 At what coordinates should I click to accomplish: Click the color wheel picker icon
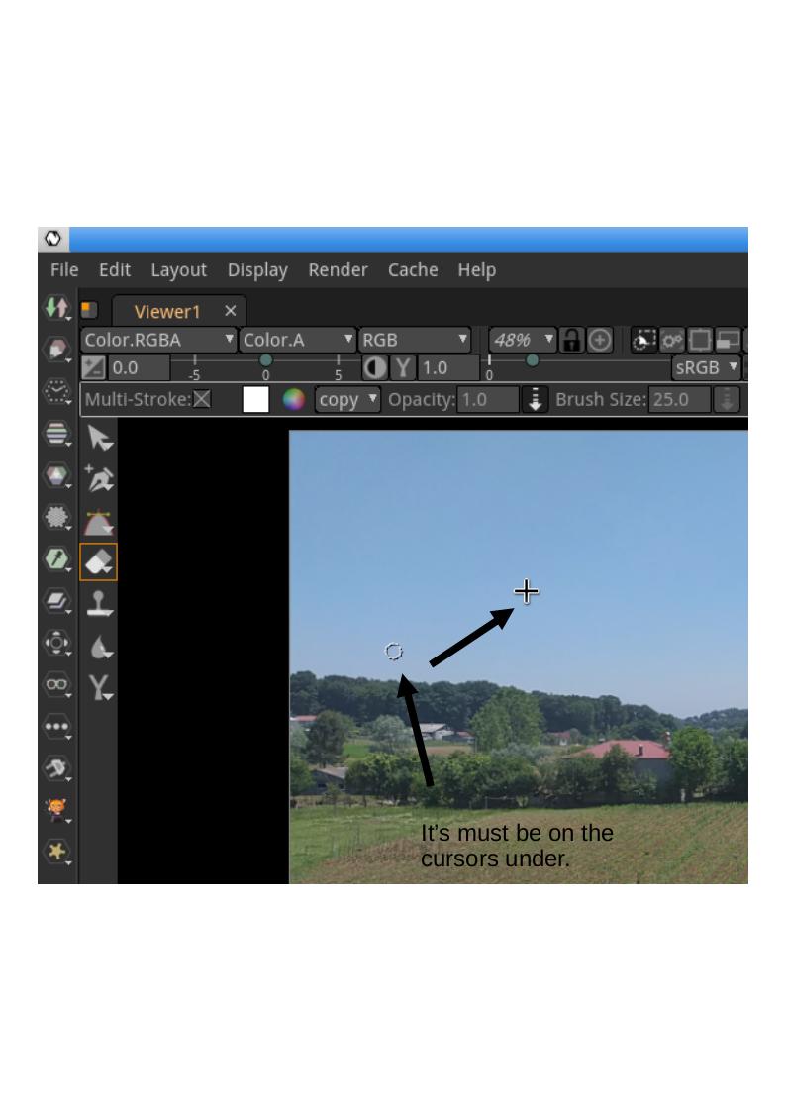click(293, 399)
